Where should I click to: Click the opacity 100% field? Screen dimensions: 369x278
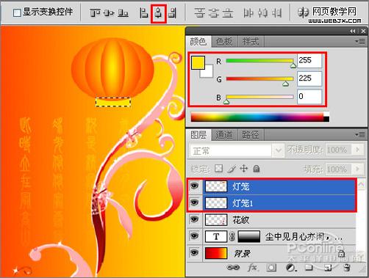(338, 150)
